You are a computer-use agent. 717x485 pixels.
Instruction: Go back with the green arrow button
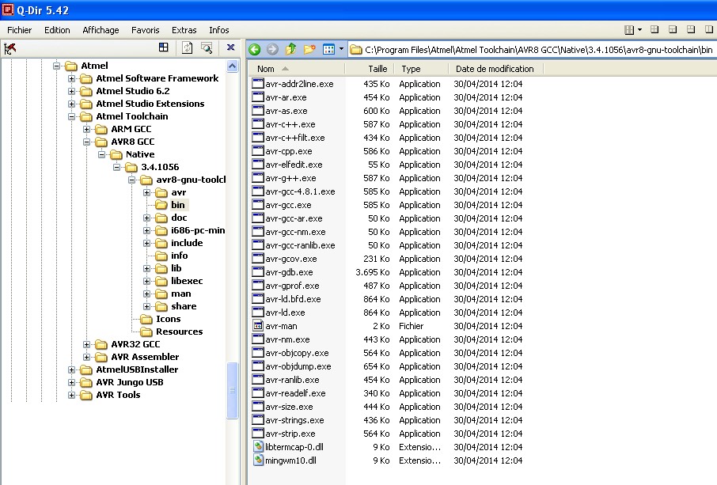coord(255,49)
